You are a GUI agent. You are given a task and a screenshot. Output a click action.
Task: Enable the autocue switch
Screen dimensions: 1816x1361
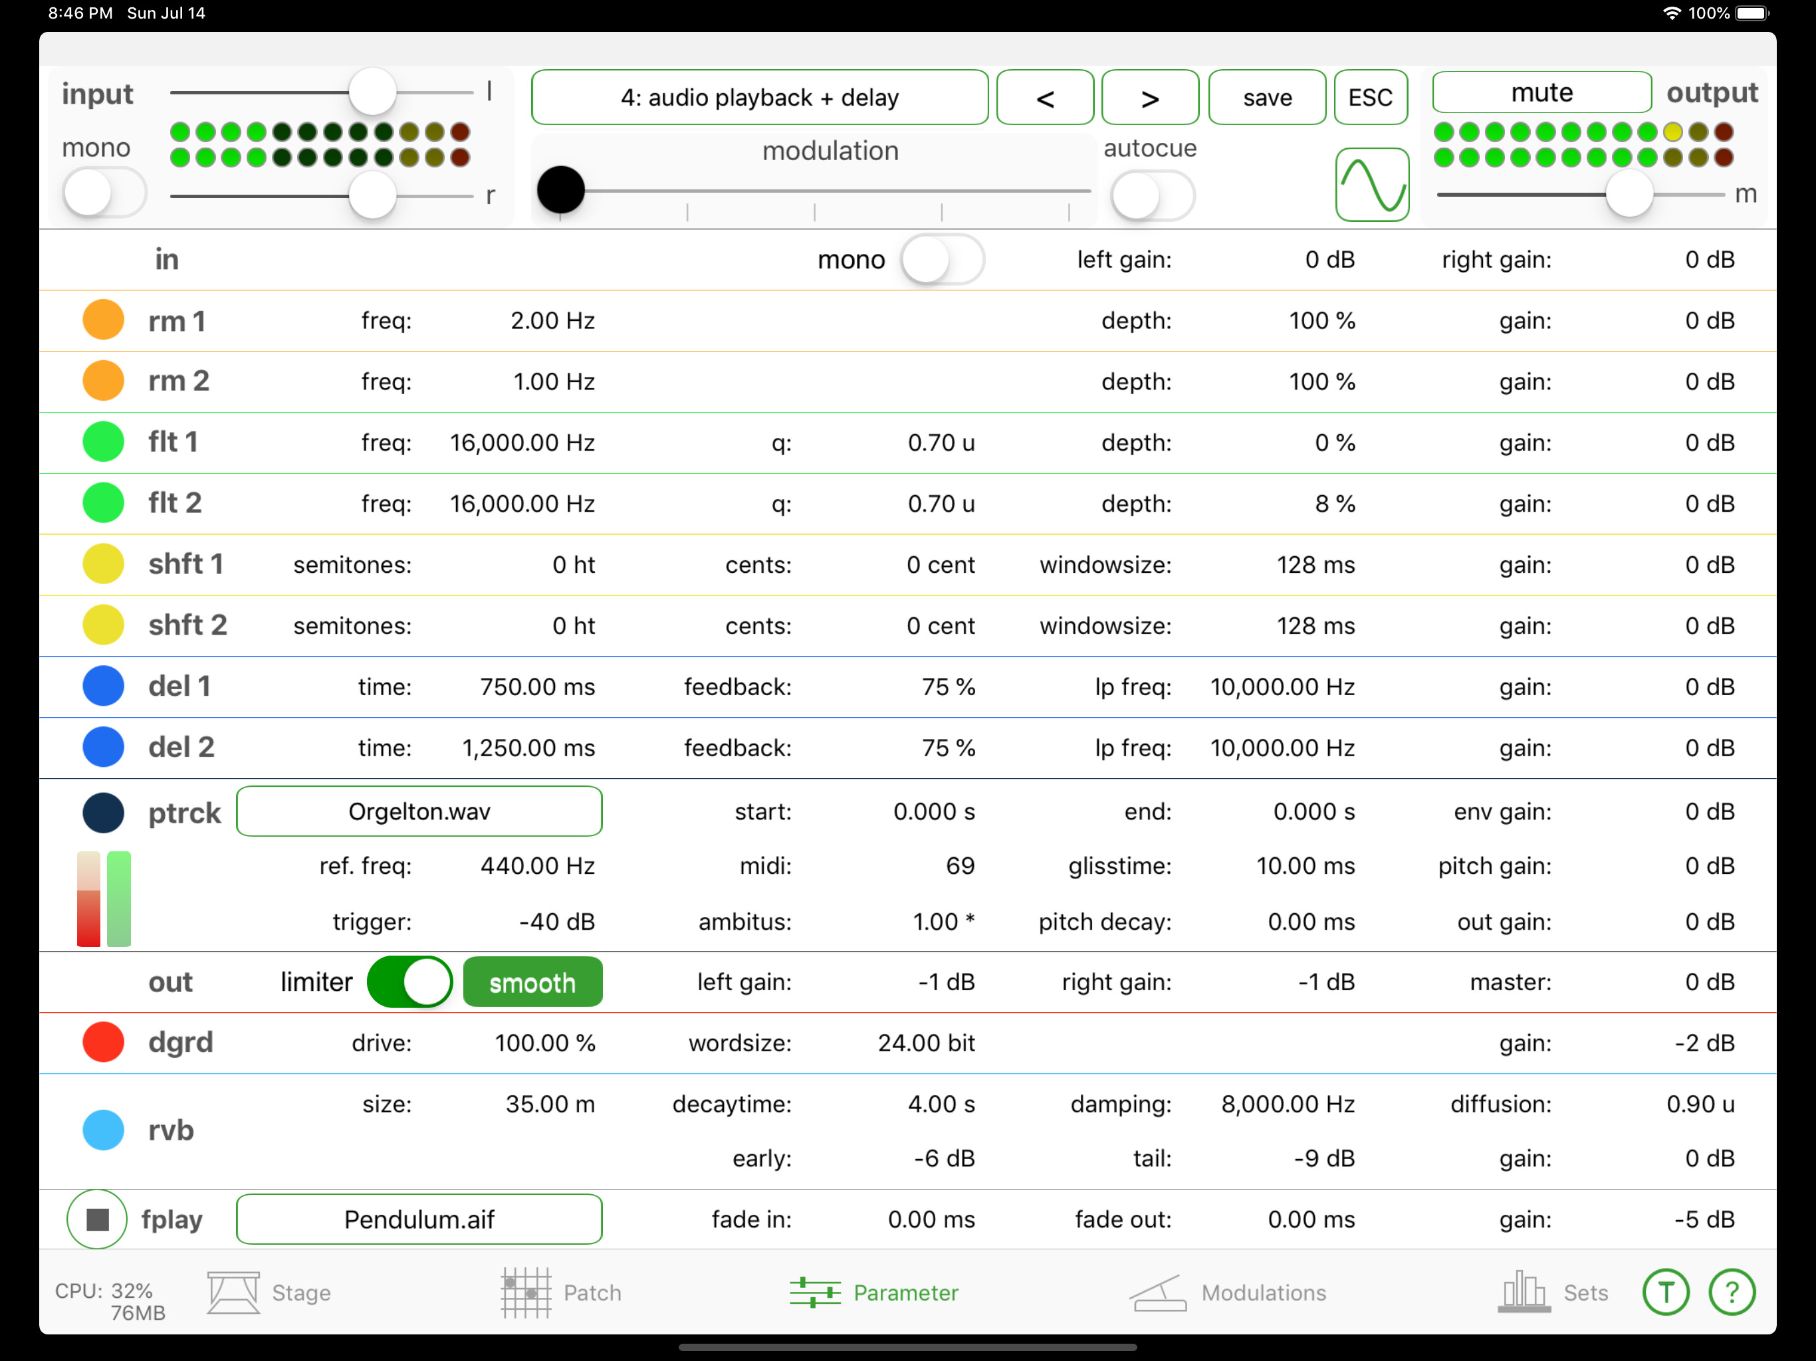[x=1152, y=195]
